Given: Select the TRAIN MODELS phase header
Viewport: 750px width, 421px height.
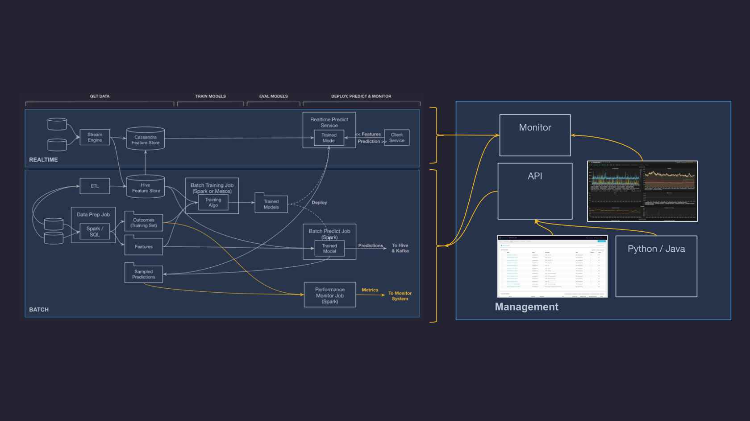Looking at the screenshot, I should 210,96.
